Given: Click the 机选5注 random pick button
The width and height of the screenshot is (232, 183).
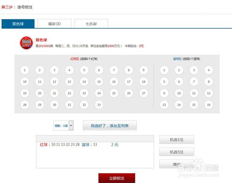Looking at the screenshot, I should pyautogui.click(x=176, y=152).
